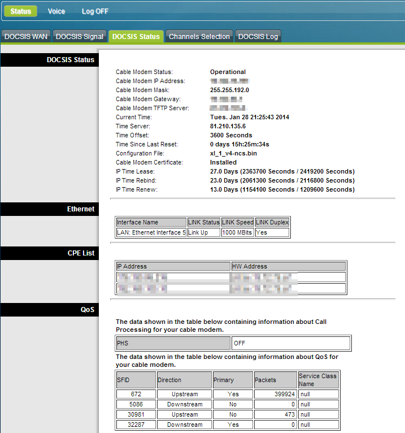405x433 pixels.
Task: Open the Channels Selection tab
Action: click(199, 37)
